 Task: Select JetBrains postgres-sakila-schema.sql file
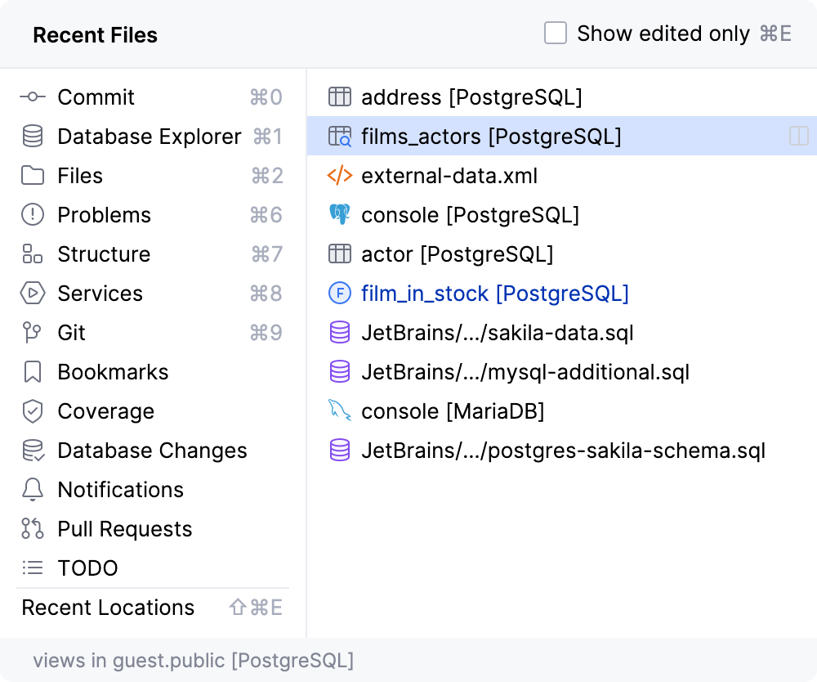(563, 451)
